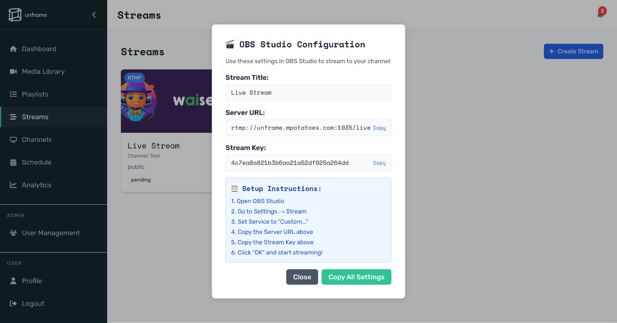Screen dimensions: 617x323
Task: Click the 'unframe' brand name text
Action: [36, 15]
